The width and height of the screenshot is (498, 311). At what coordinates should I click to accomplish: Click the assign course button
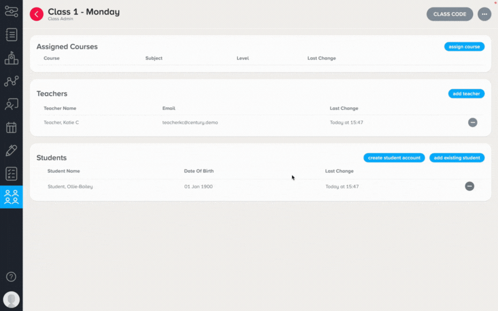(x=464, y=47)
